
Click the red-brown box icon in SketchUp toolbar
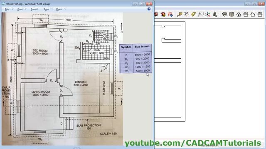(163, 14)
